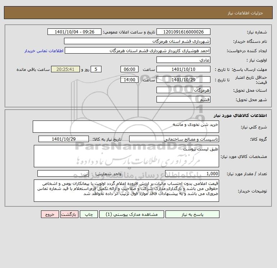277x268 pixels.
Task: Click the حداقل تاریخ اعتبار قیمت label
Action: [251, 80]
